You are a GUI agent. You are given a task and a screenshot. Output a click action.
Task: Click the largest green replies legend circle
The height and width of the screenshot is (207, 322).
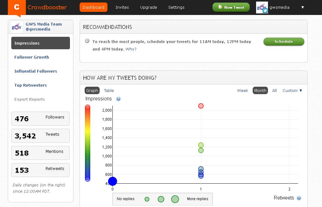[x=175, y=199]
